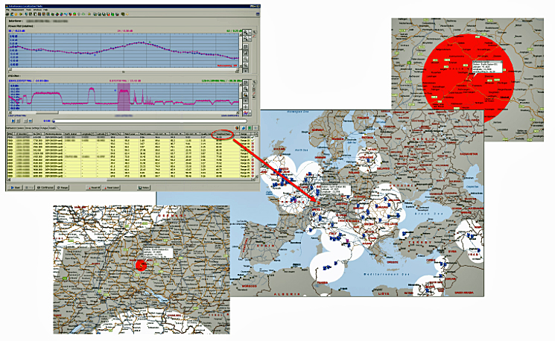
Task: Click the crosshair cursor tool beside spectrum plot
Action: pos(245,106)
